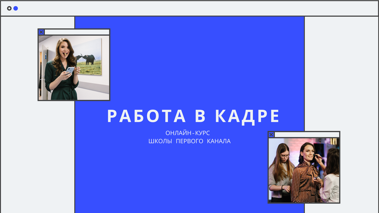The width and height of the screenshot is (379, 213).
Task: Click the title bar of the top-left photo window
Action: point(77,32)
